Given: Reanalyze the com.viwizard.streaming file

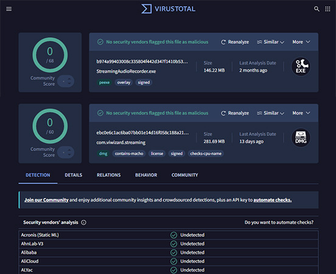Looking at the screenshot, I should [x=235, y=113].
